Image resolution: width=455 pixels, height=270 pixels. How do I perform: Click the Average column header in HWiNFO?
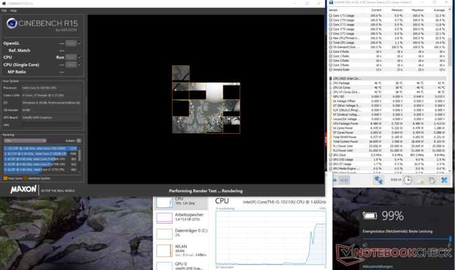[439, 10]
